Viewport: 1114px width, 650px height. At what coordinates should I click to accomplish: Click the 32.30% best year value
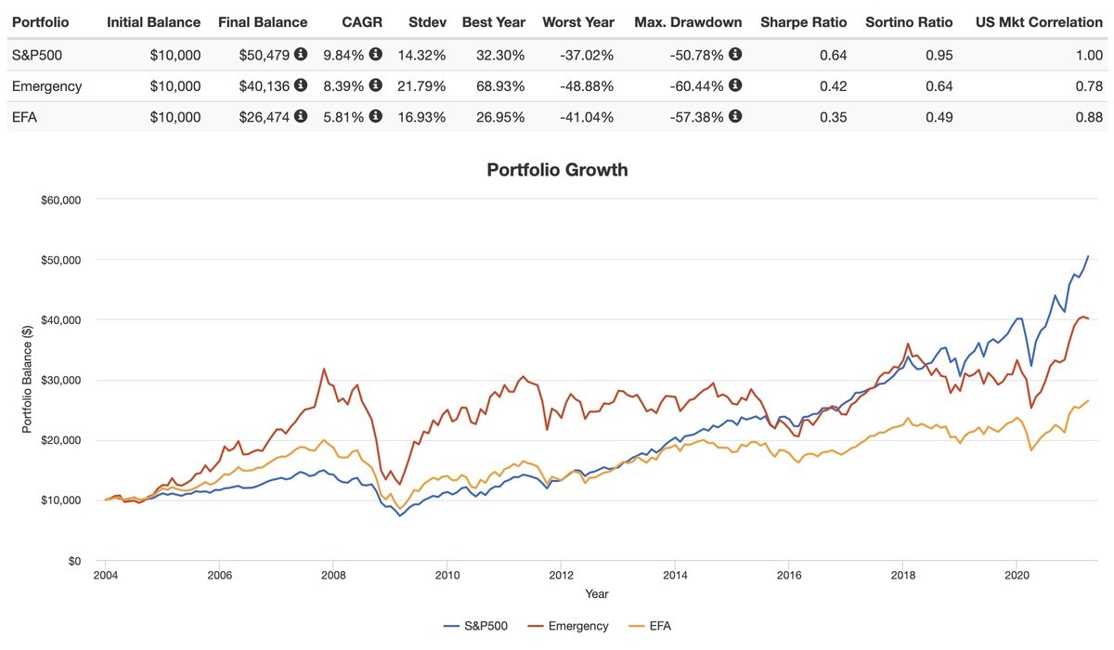(500, 56)
